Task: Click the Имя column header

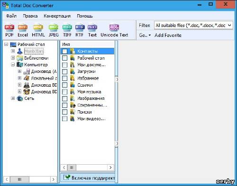Action: point(66,44)
